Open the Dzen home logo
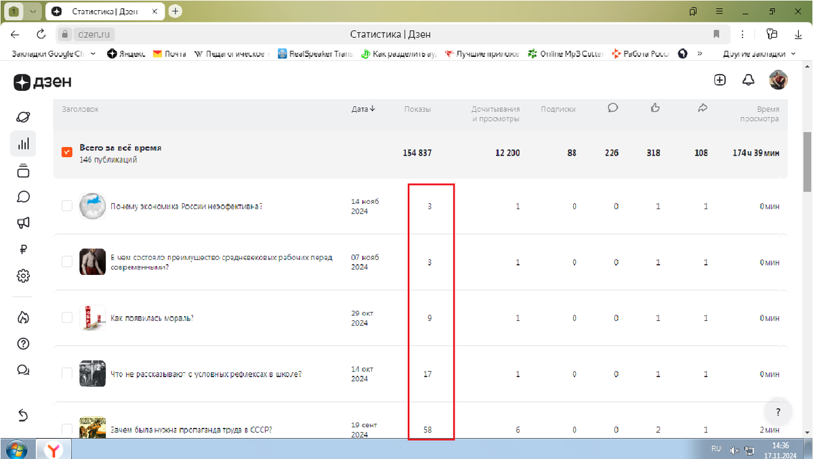Screen dimensions: 813x459 [42, 82]
